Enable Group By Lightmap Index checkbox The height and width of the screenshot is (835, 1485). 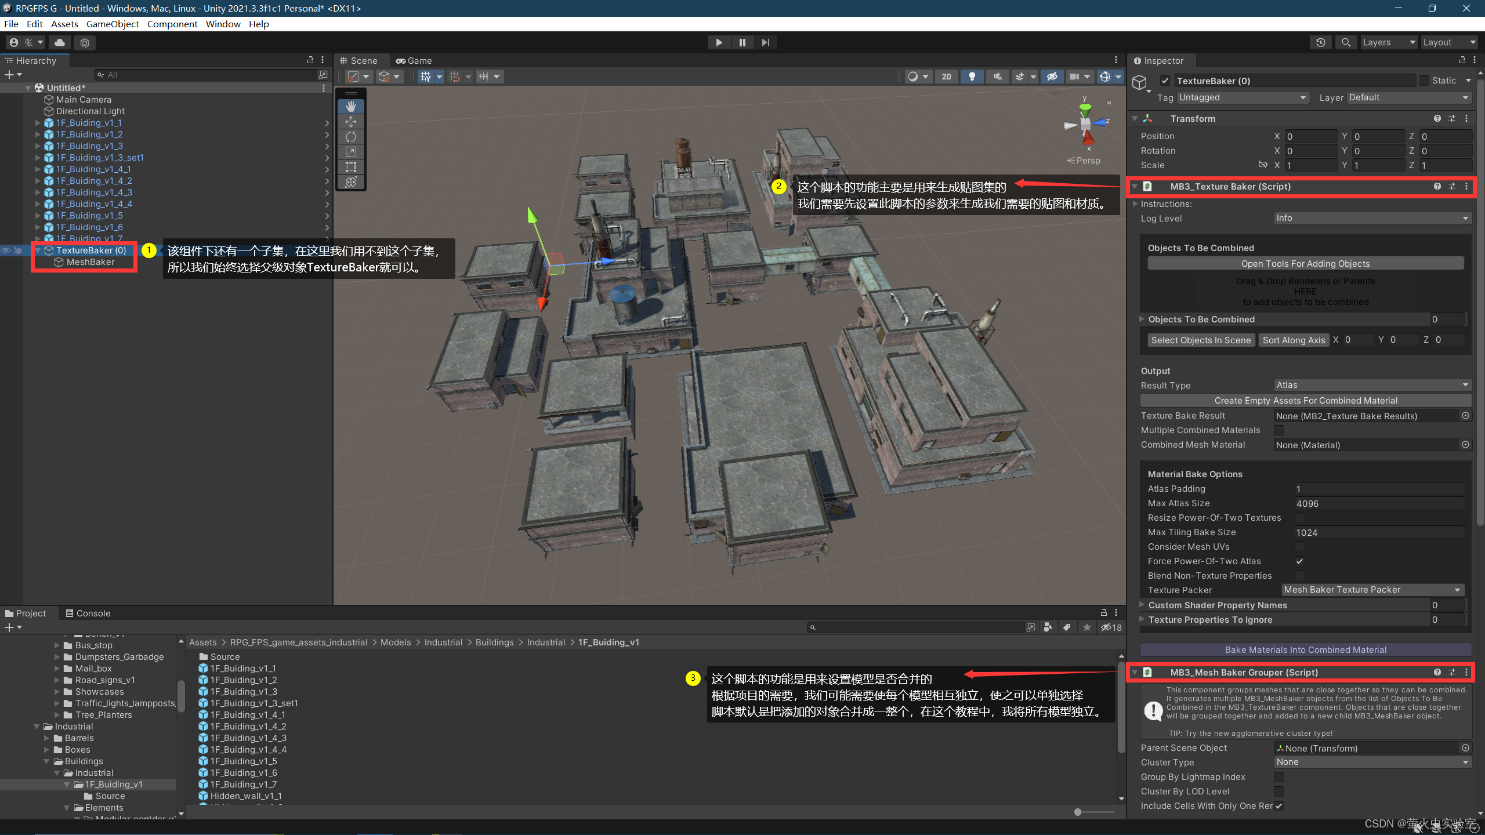[x=1278, y=777]
